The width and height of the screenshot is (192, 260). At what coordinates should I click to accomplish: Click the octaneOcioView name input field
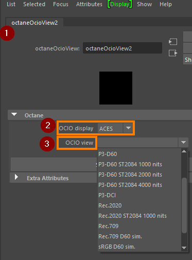click(x=123, y=48)
